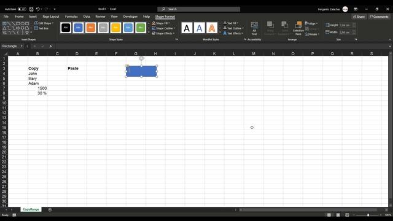Apply the black WordArt letter A style
Image resolution: width=393 pixels, height=221 pixels.
point(187,28)
